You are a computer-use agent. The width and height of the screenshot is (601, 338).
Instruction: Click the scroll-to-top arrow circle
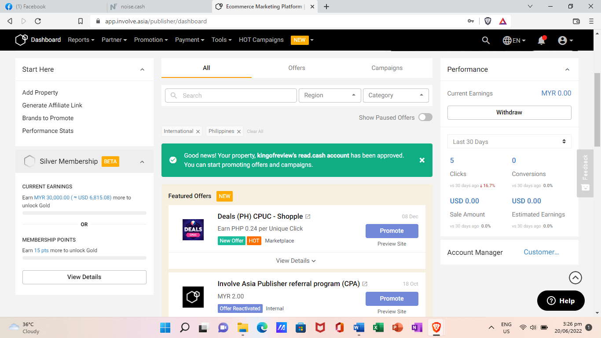point(575,277)
